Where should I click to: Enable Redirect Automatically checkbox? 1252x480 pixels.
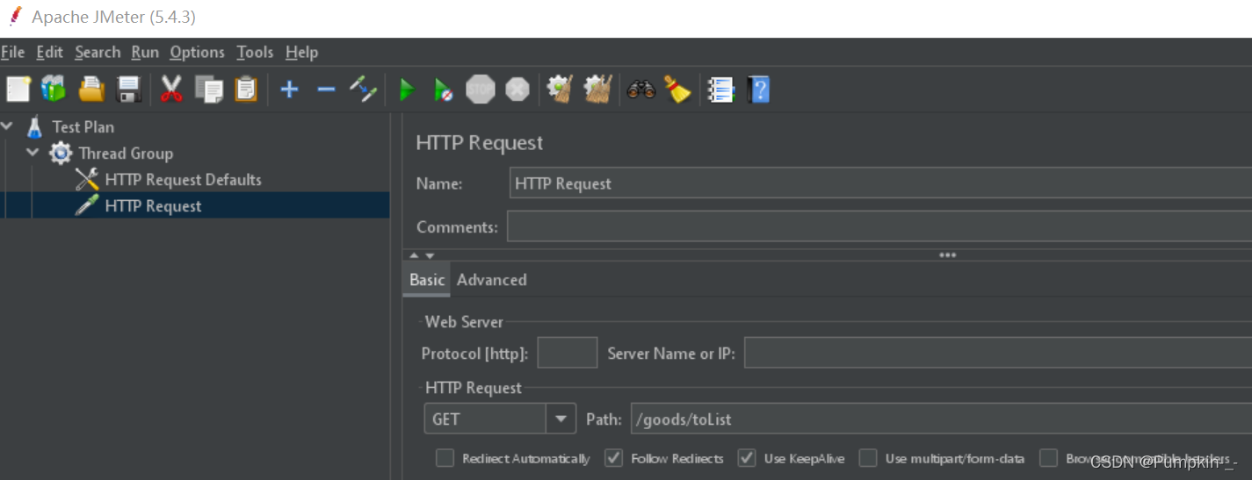445,458
